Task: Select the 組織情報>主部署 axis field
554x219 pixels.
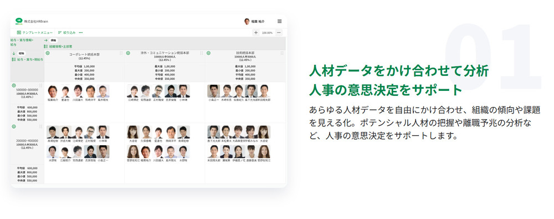Action: point(58,47)
